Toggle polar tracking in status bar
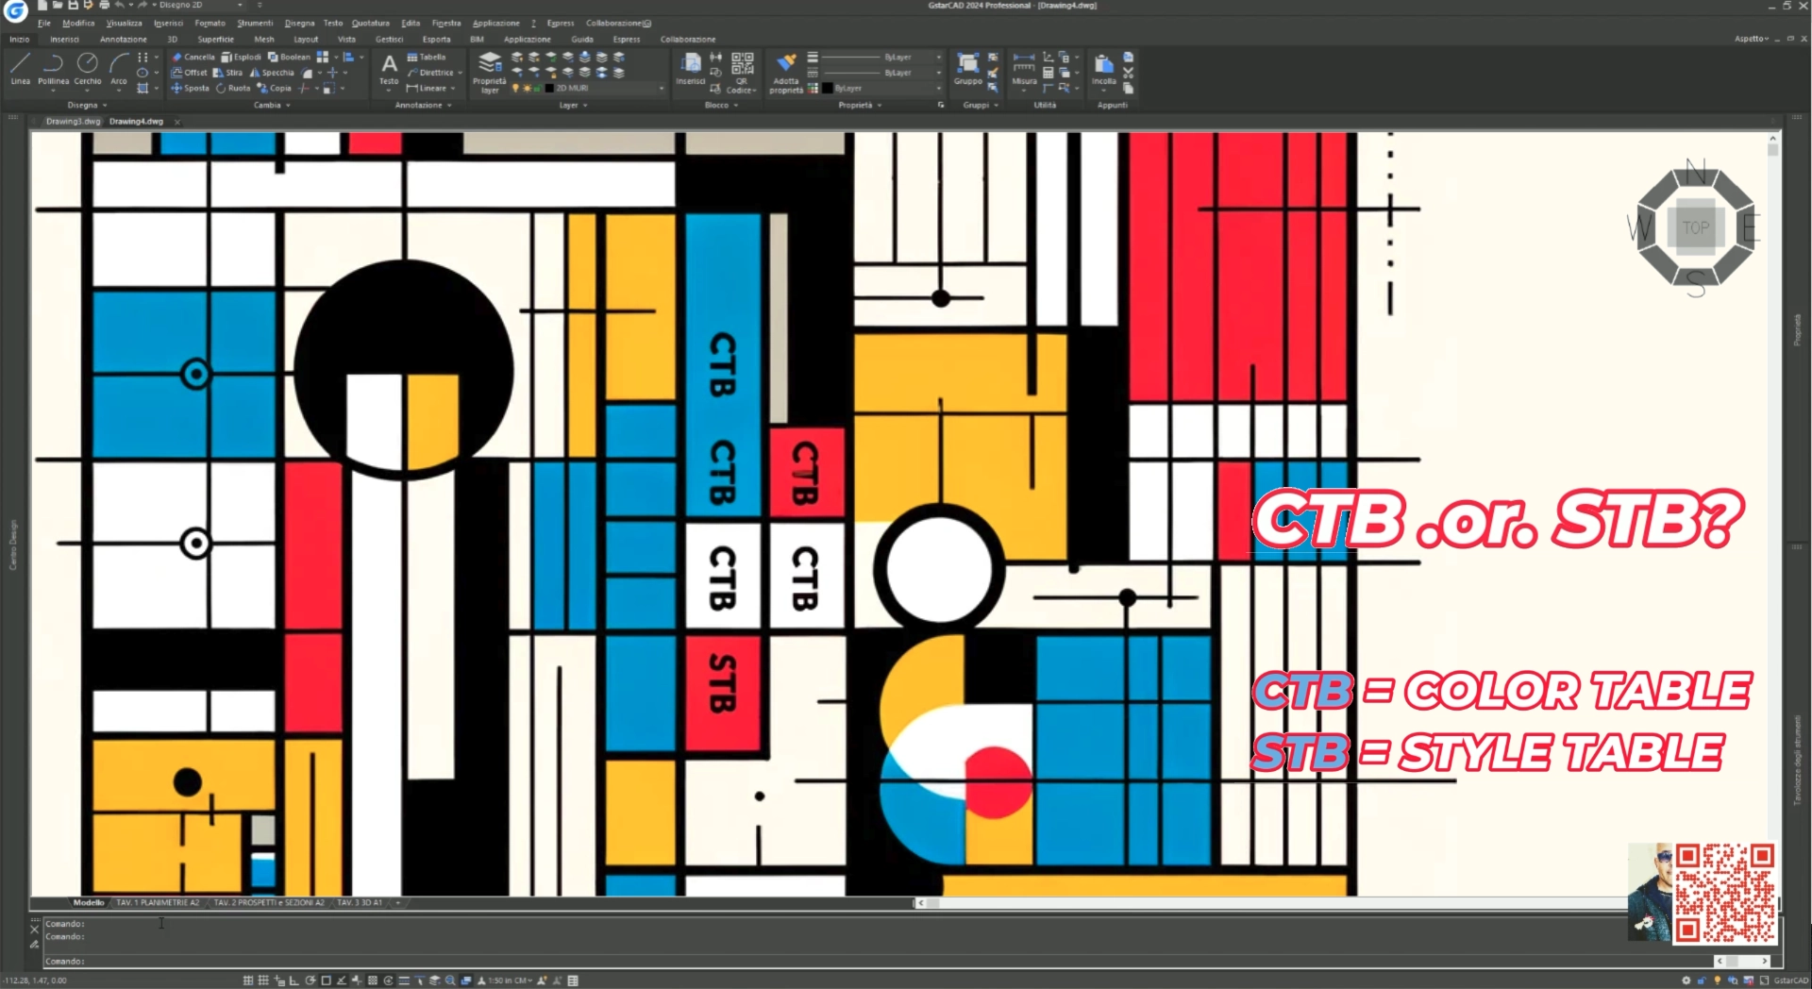Image resolution: width=1812 pixels, height=989 pixels. (310, 981)
